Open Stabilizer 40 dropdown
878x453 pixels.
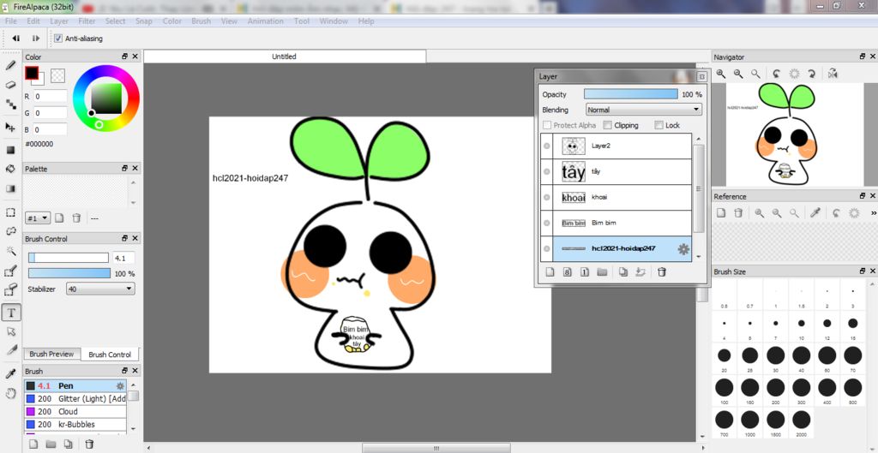tap(100, 289)
